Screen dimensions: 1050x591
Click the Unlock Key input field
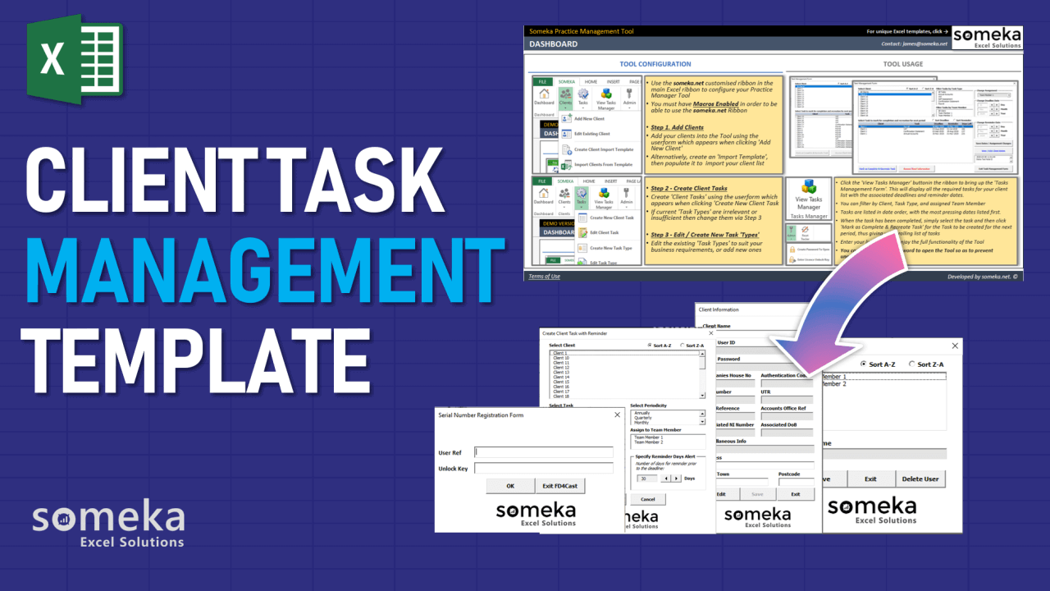pyautogui.click(x=544, y=468)
